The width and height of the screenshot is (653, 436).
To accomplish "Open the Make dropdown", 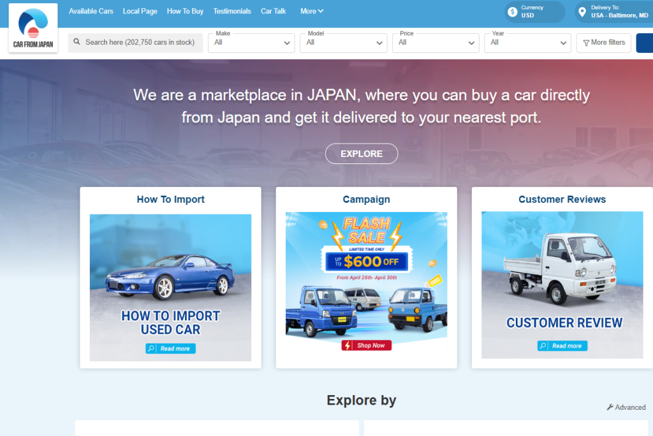I will coord(251,43).
